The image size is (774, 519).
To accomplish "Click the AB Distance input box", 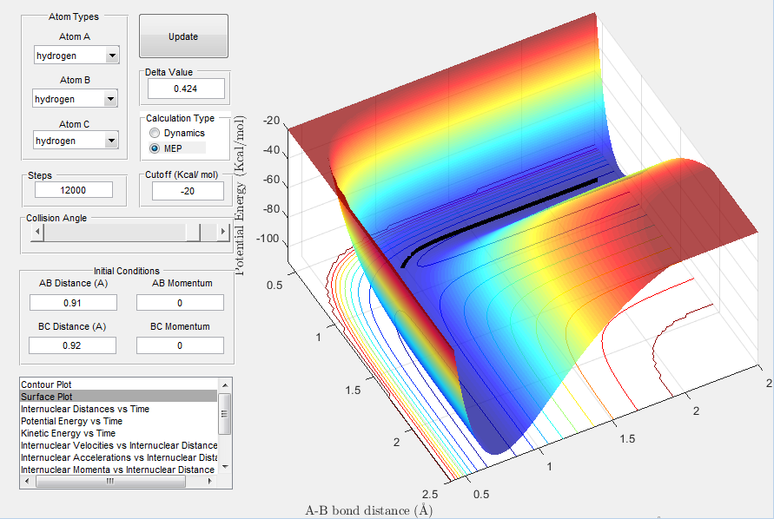I will click(x=73, y=302).
